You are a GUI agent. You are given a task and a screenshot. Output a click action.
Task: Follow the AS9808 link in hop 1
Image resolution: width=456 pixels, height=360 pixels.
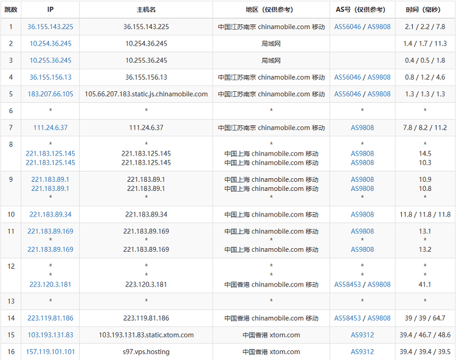click(x=379, y=27)
